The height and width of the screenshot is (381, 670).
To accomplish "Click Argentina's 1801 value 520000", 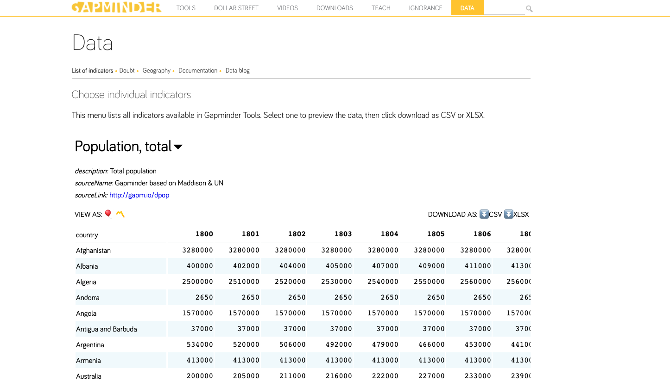I will 247,344.
